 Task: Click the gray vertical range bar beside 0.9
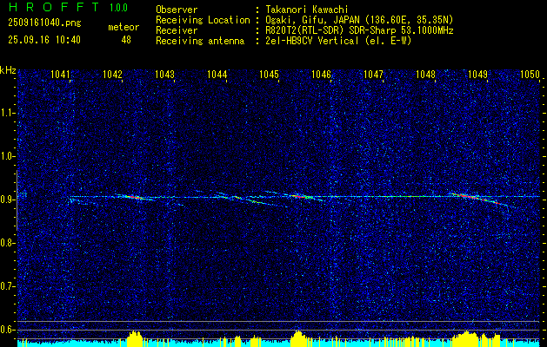(17, 200)
